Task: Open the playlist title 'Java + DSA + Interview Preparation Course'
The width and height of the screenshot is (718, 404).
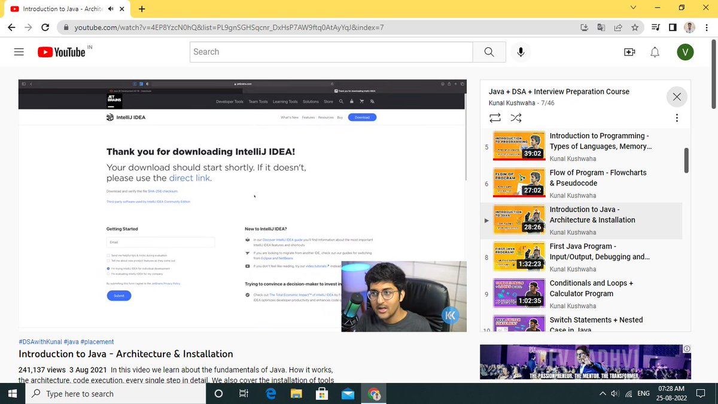Action: [x=559, y=92]
